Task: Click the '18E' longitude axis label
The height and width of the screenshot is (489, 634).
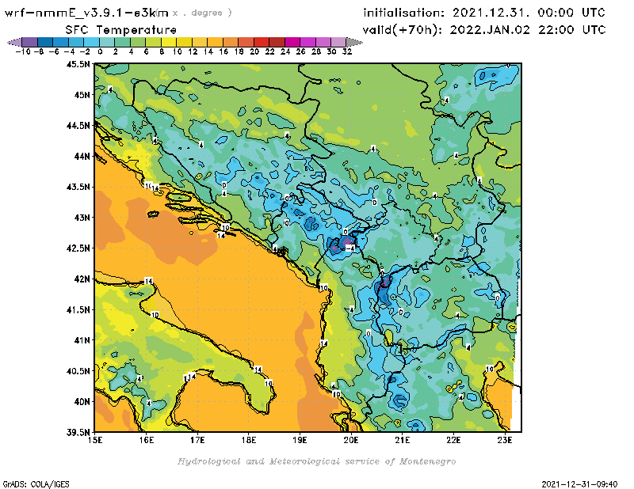Action: pyautogui.click(x=249, y=440)
